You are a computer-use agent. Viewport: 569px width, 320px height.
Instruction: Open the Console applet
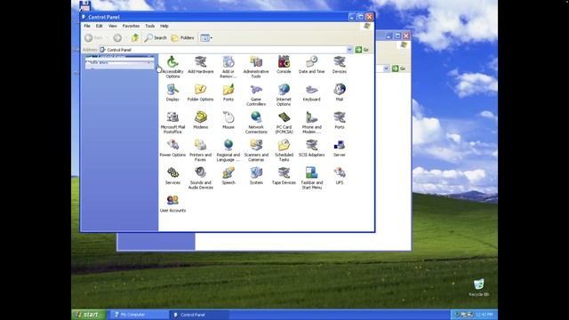tap(284, 65)
